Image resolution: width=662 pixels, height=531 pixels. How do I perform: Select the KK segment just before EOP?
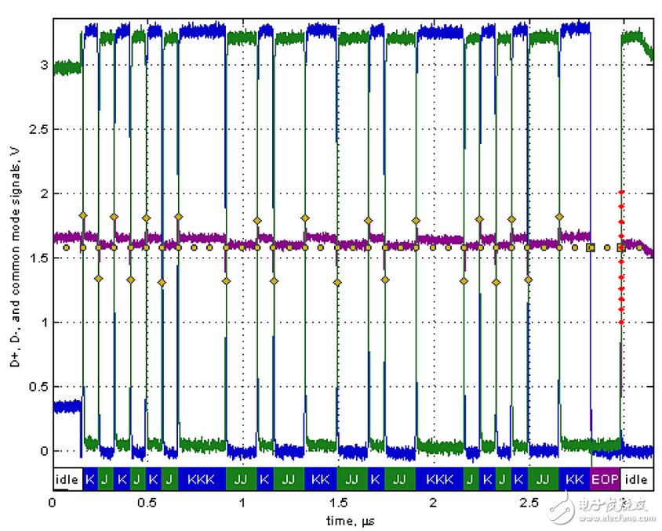575,479
